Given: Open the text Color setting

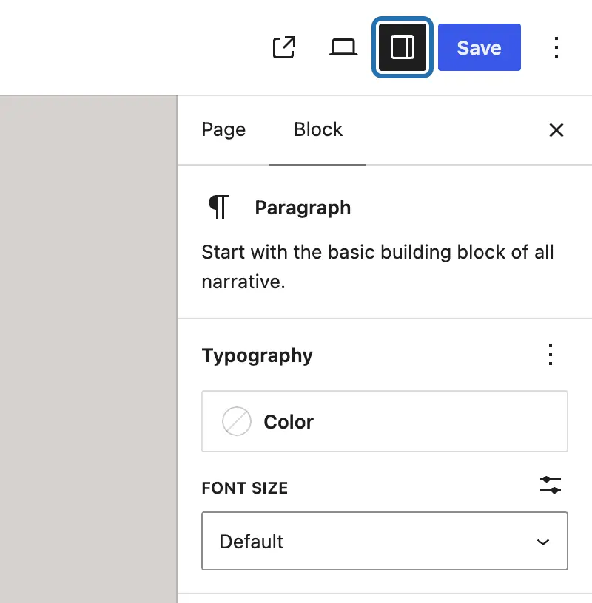Looking at the screenshot, I should (384, 421).
